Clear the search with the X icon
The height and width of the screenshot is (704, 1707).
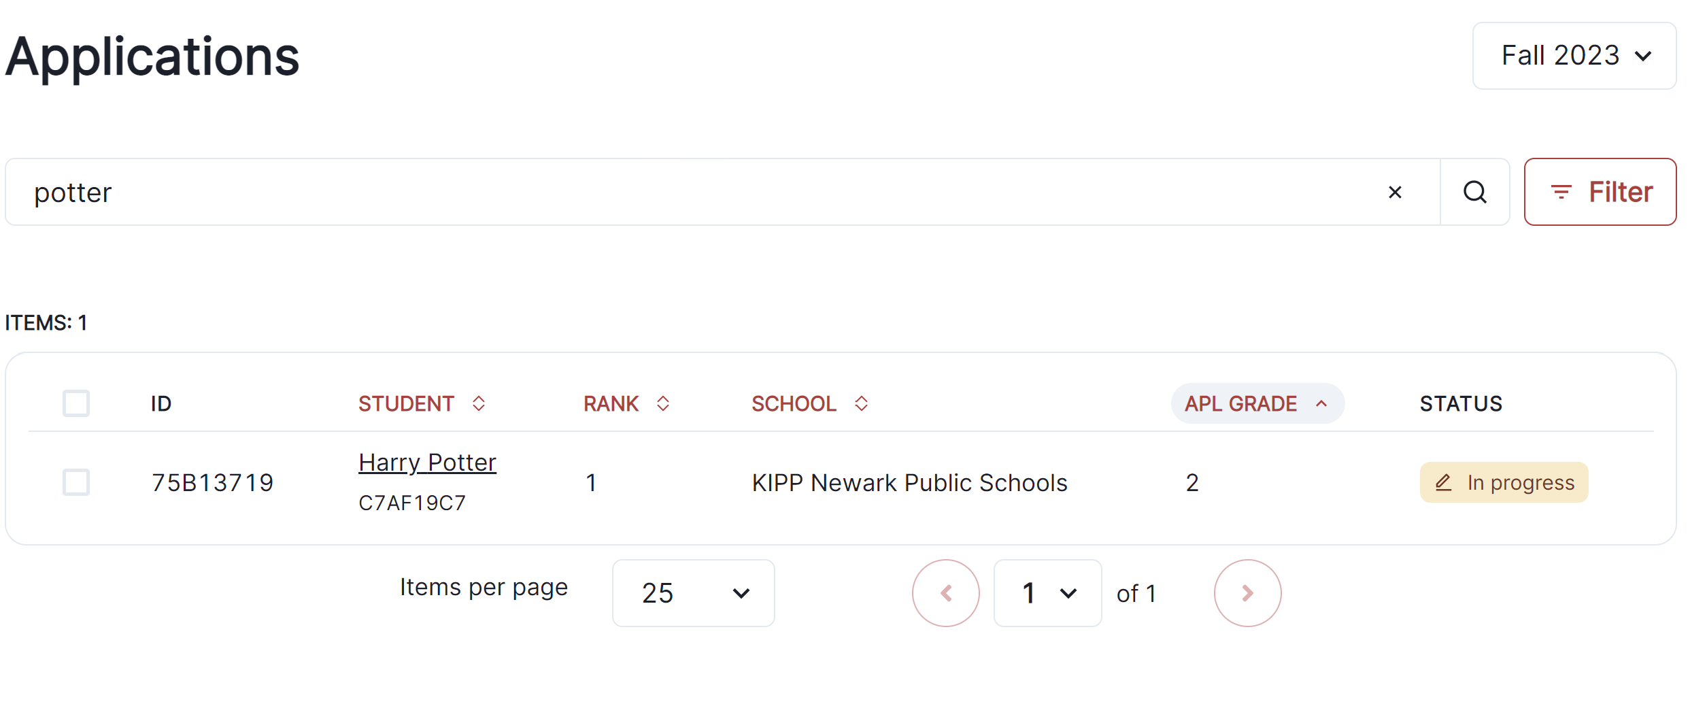click(1395, 192)
